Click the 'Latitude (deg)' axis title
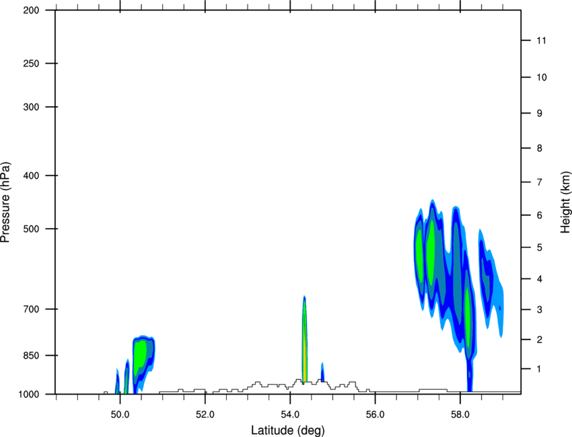 tap(287, 430)
